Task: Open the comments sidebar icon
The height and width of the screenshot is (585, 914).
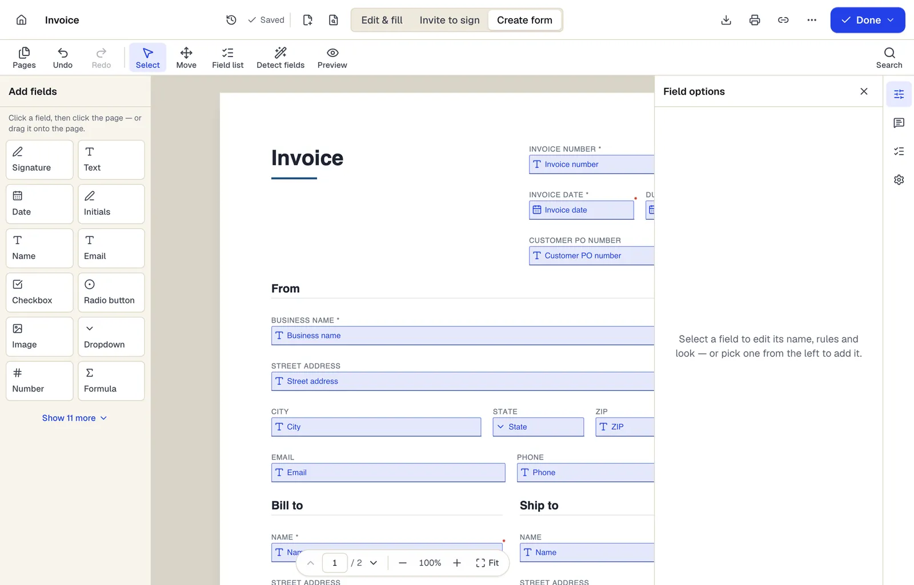Action: pyautogui.click(x=899, y=123)
